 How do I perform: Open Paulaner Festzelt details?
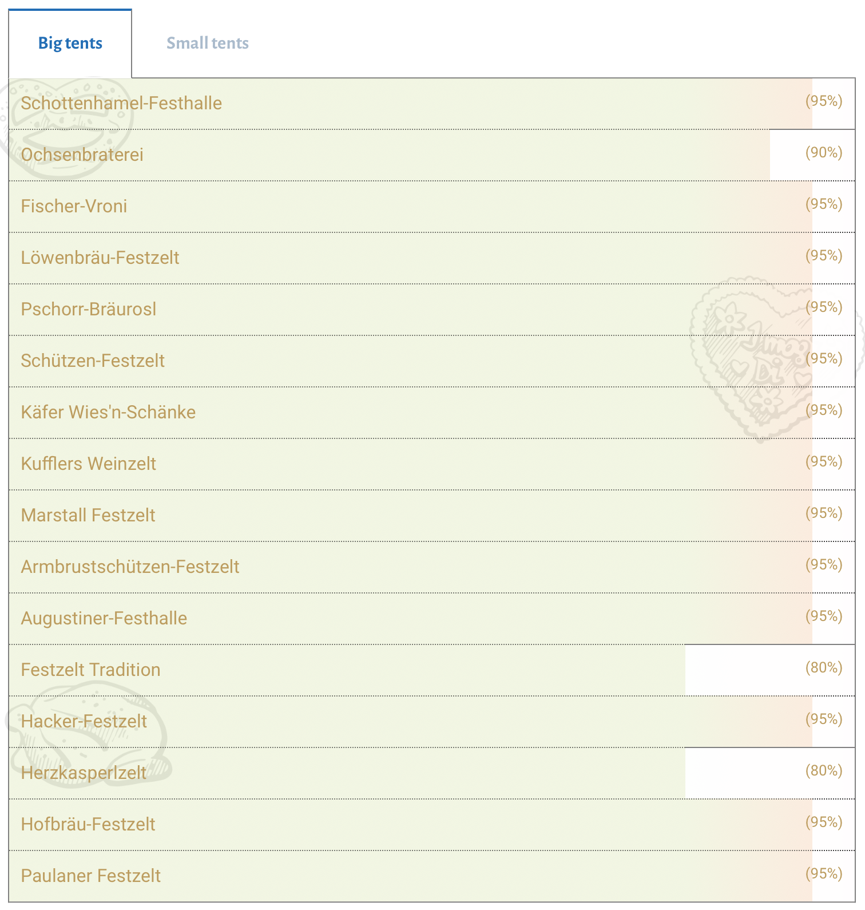tap(91, 876)
